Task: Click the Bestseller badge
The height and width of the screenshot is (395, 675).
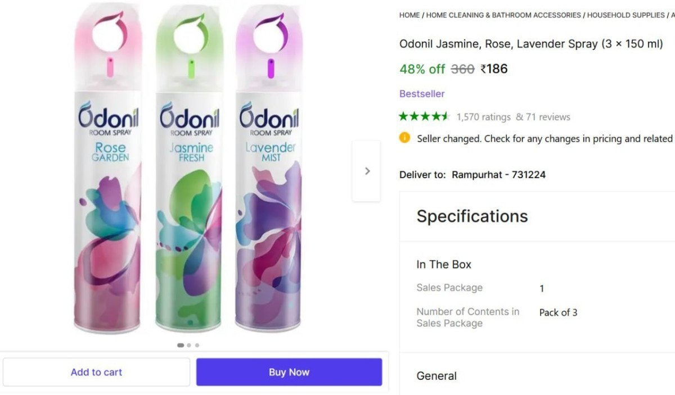Action: [x=422, y=93]
